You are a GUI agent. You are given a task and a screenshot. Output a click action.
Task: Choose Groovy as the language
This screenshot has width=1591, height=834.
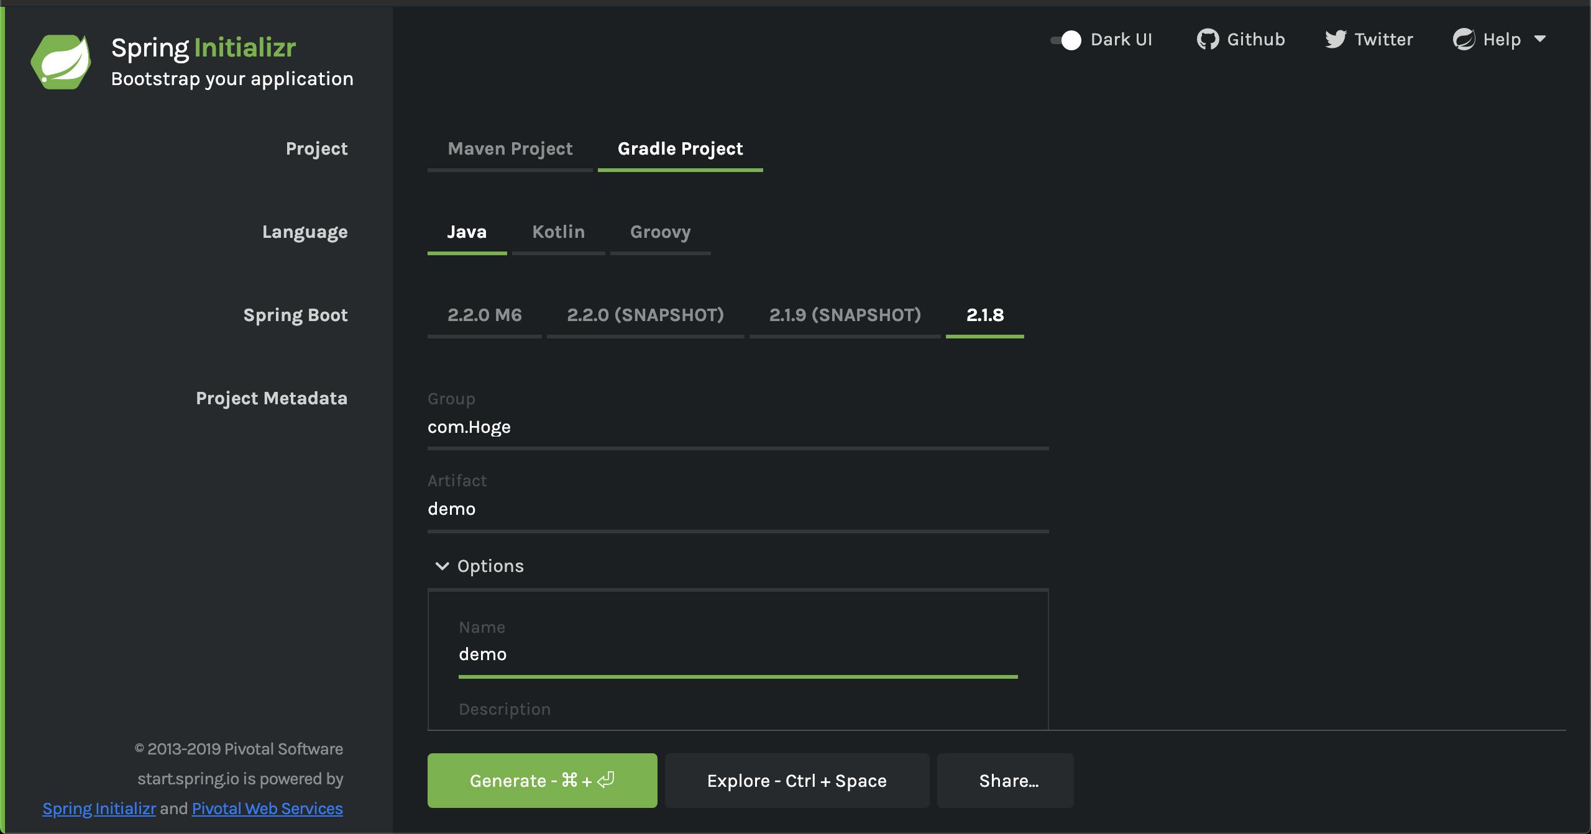coord(660,232)
